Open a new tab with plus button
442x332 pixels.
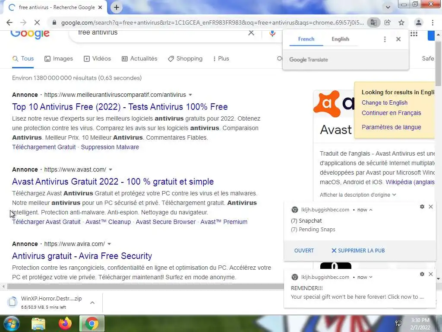[117, 7]
